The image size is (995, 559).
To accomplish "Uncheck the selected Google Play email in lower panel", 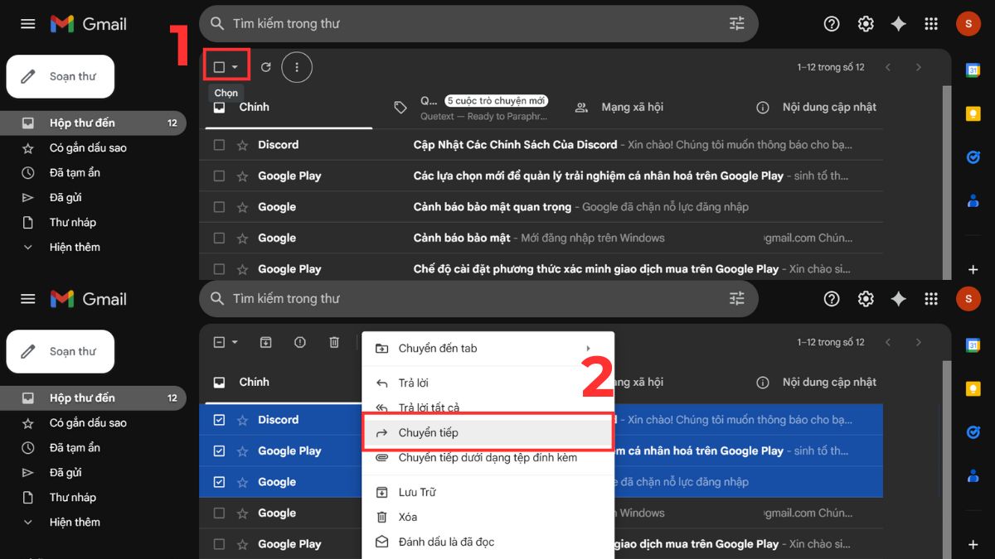I will 219,451.
